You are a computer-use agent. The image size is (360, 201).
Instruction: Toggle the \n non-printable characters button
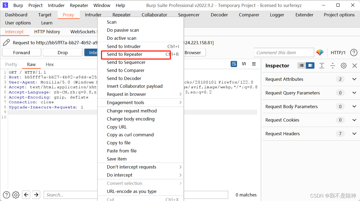click(x=244, y=64)
